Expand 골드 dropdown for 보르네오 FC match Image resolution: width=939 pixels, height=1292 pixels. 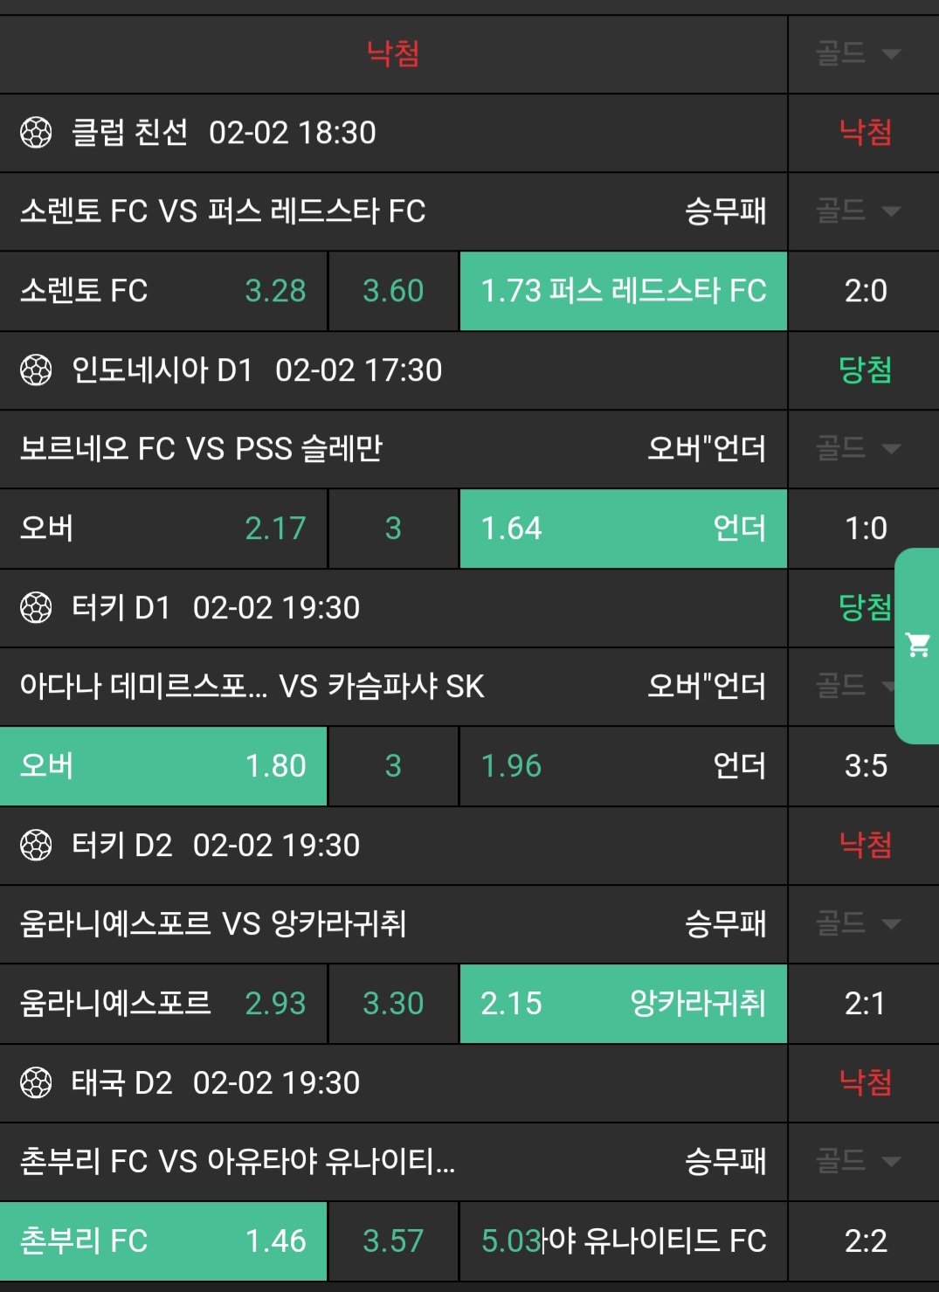858,449
